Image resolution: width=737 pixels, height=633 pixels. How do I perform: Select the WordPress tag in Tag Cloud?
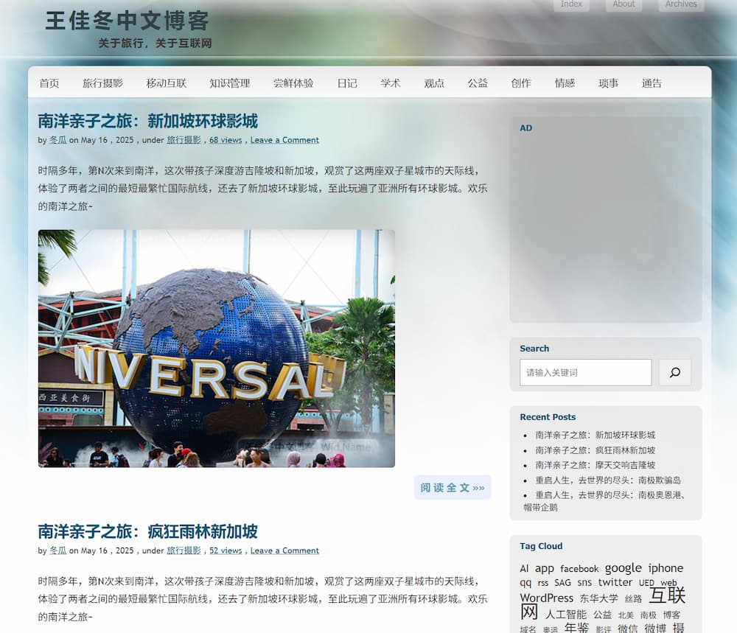pos(546,598)
